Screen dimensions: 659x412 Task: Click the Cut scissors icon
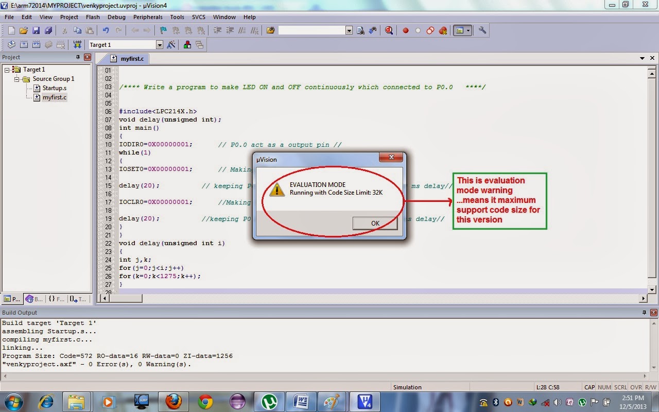pos(65,30)
